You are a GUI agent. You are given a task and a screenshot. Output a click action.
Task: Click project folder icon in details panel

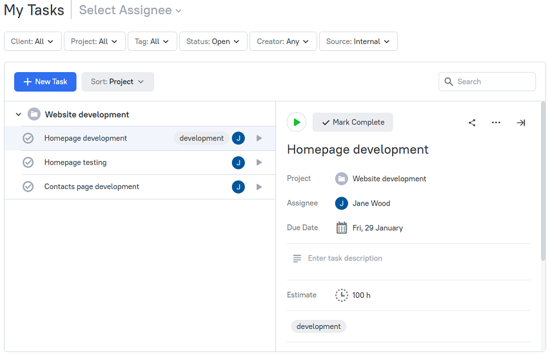pyautogui.click(x=342, y=179)
